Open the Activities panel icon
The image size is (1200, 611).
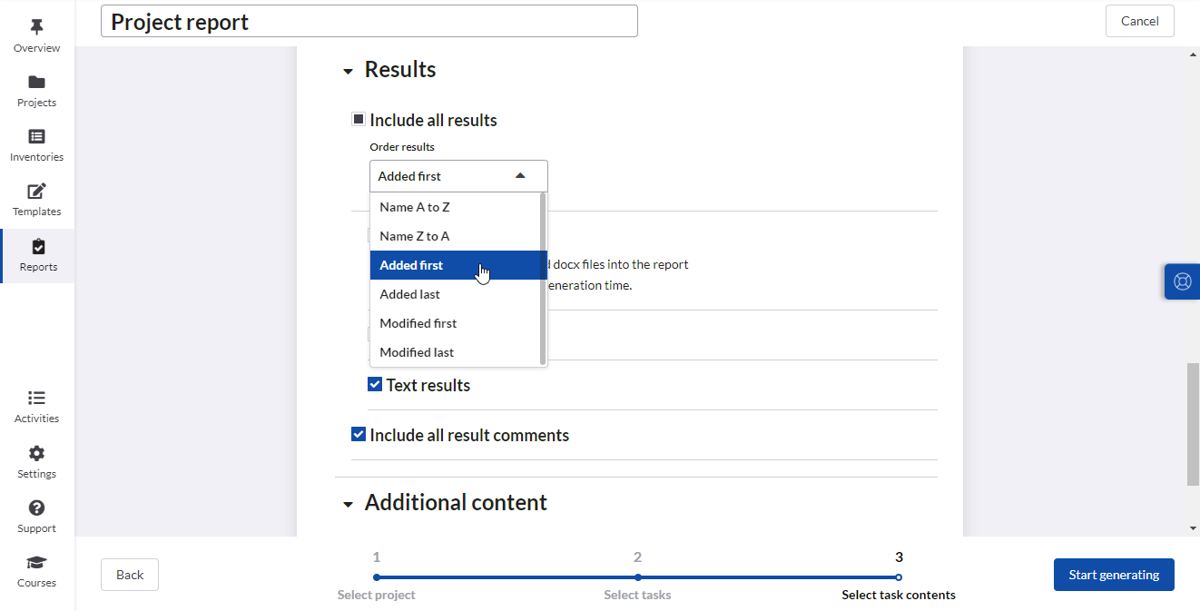click(36, 405)
